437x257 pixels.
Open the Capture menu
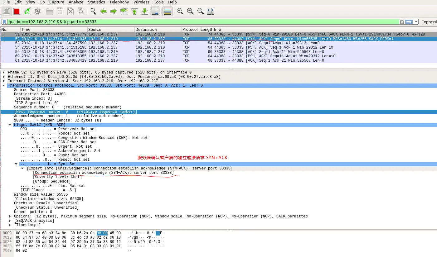point(56,2)
